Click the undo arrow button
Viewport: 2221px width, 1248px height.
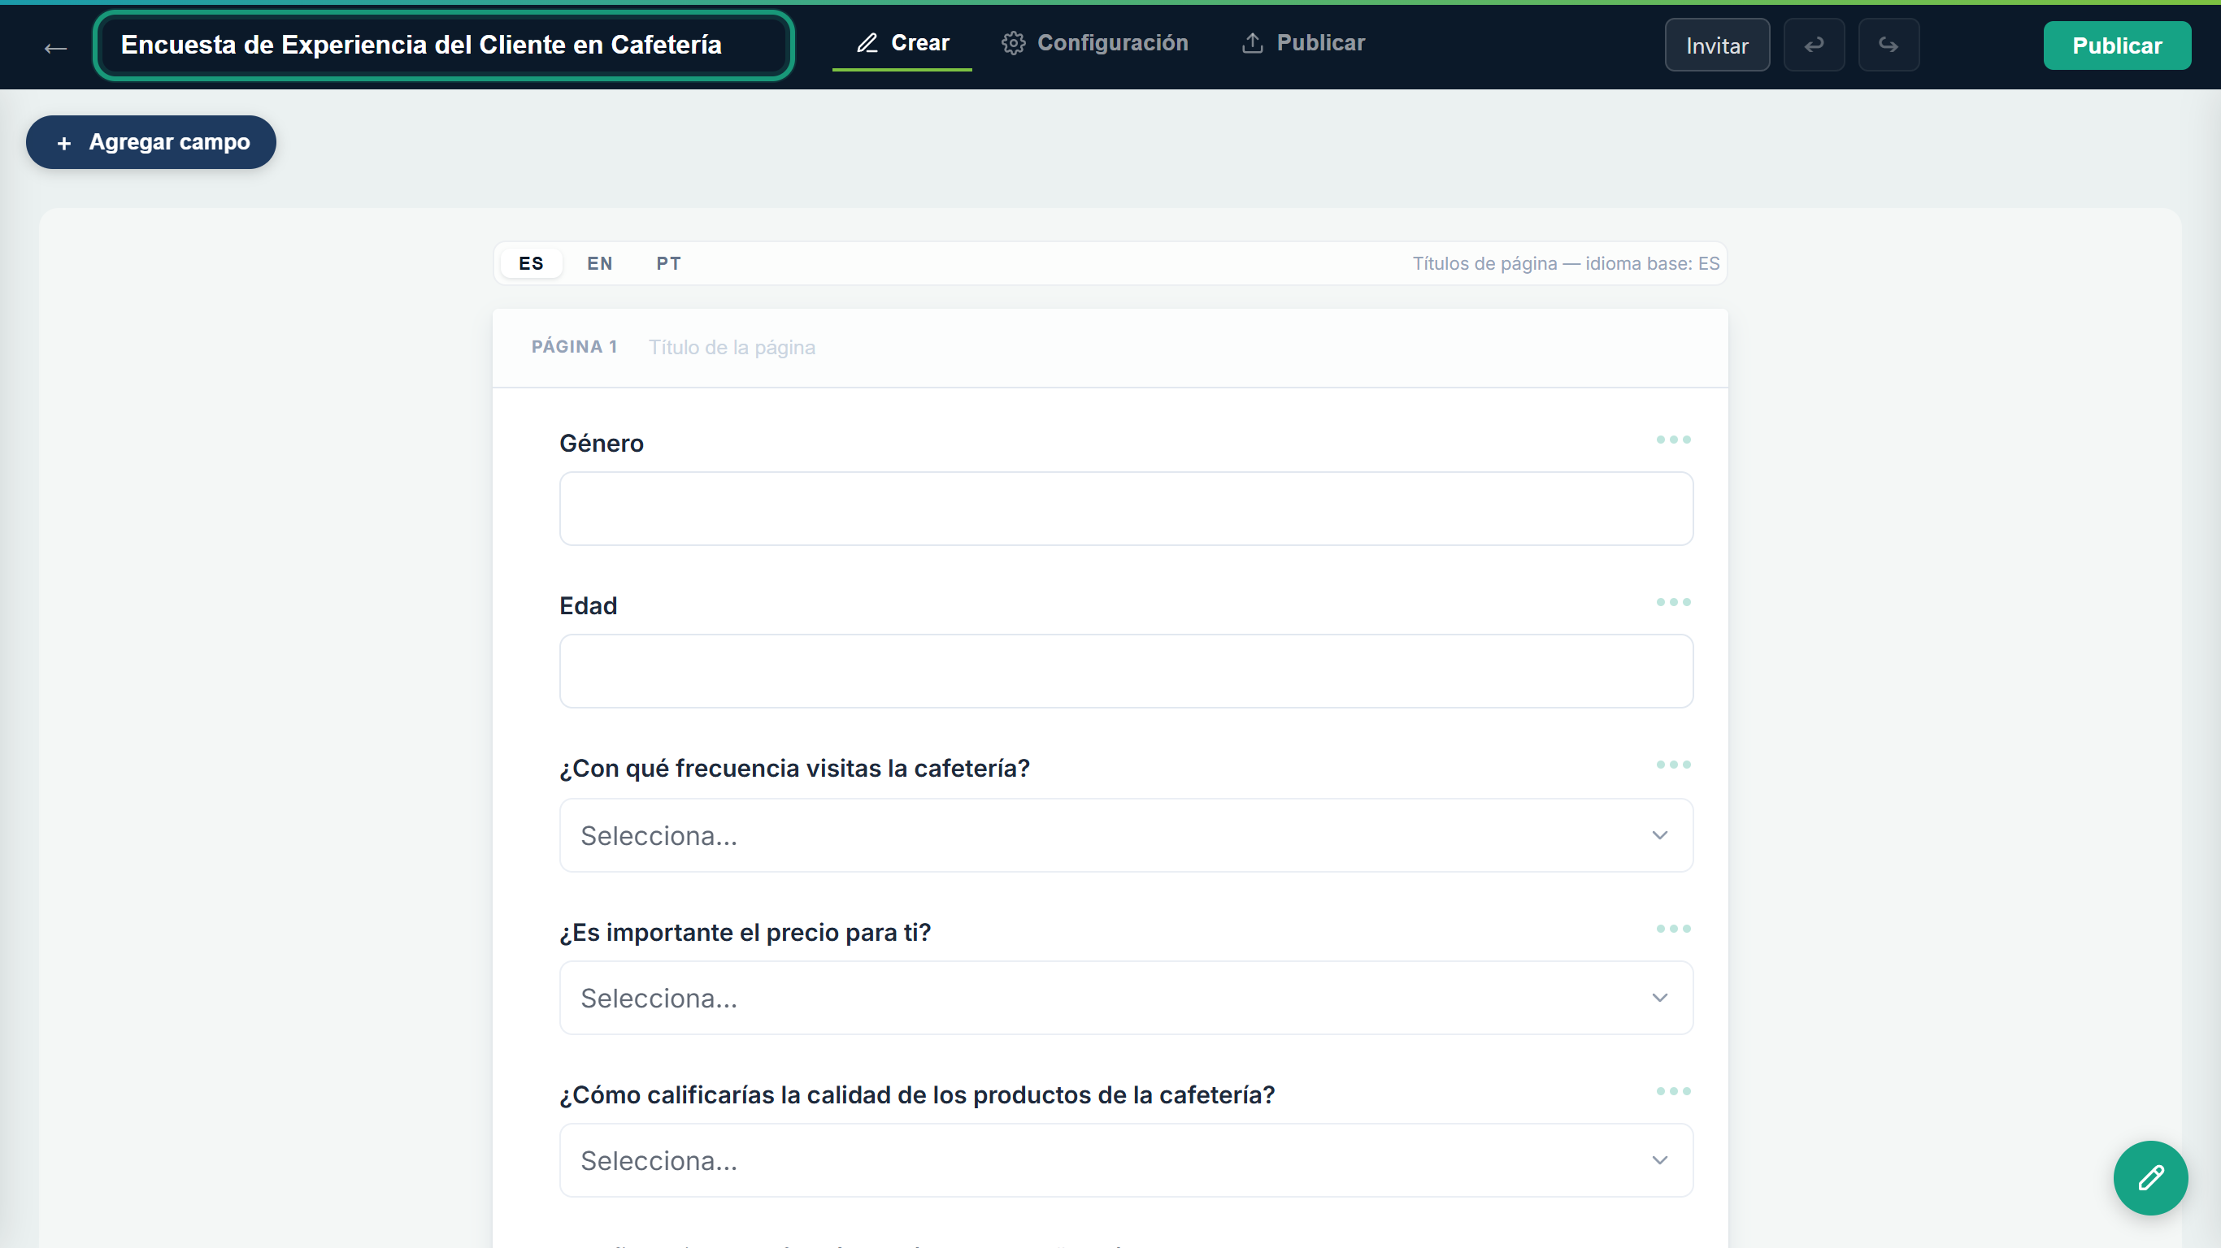1813,45
